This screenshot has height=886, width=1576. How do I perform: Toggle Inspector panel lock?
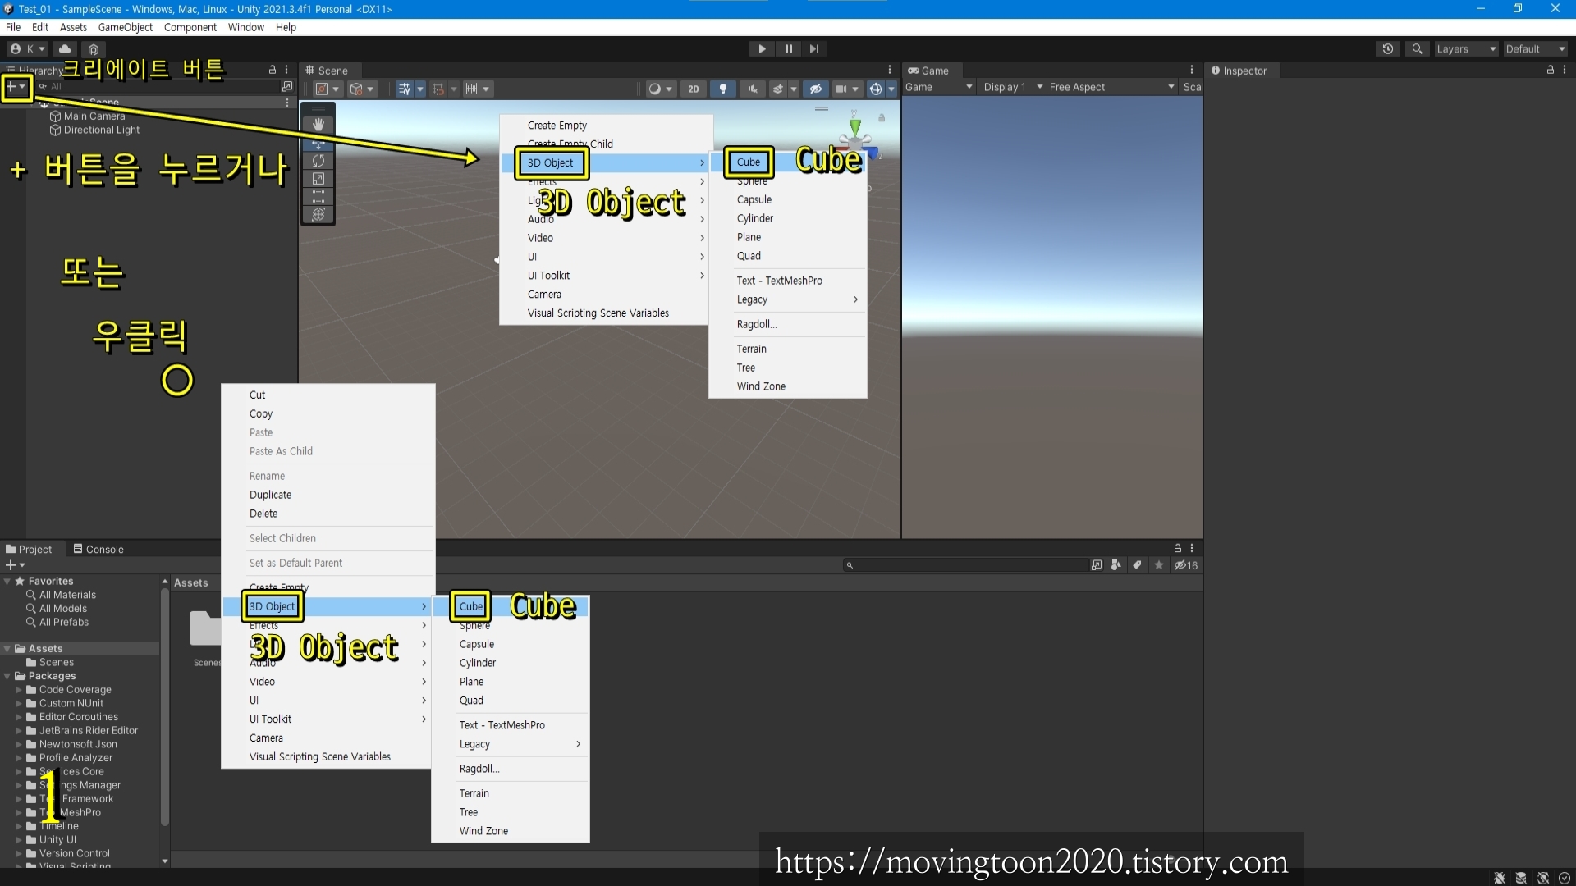click(x=1551, y=70)
